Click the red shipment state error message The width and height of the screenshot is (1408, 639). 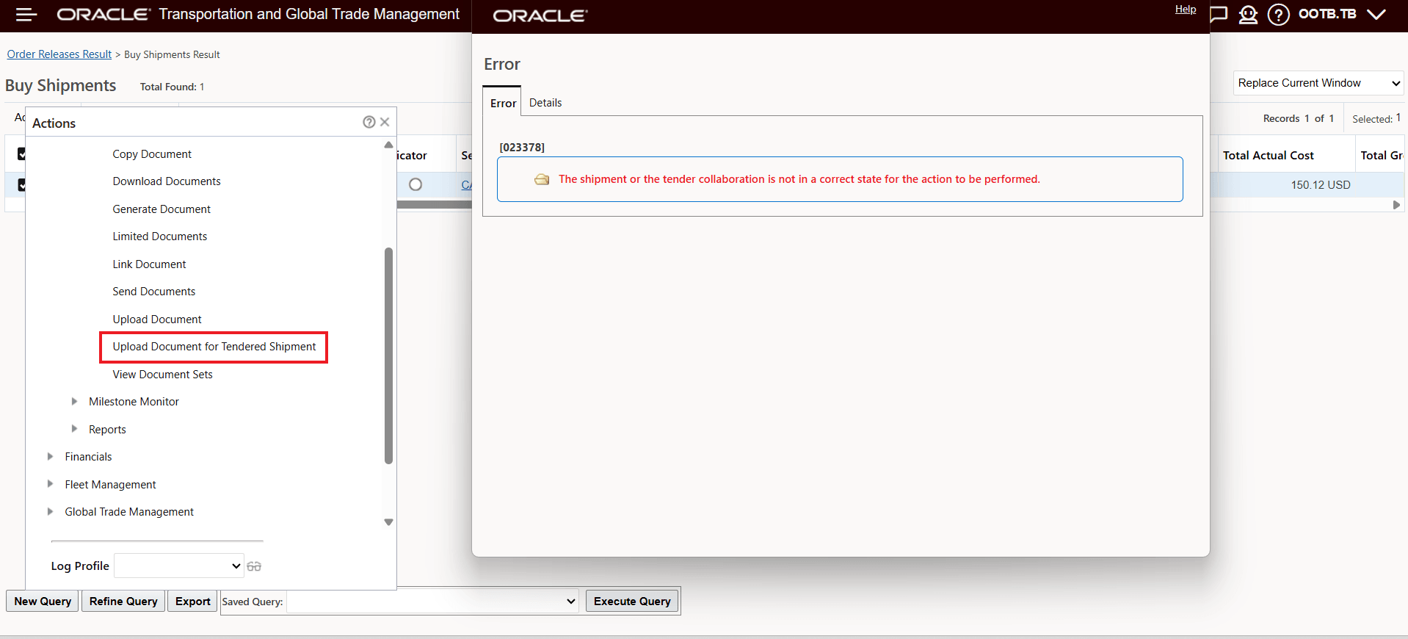pos(799,179)
